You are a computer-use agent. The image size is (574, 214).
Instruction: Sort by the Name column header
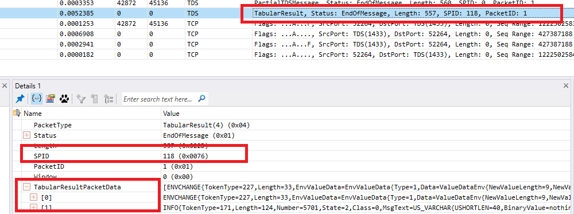(33, 114)
